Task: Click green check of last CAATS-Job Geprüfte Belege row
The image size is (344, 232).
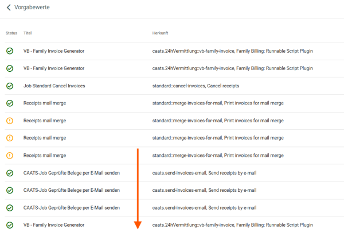Action: (9, 207)
